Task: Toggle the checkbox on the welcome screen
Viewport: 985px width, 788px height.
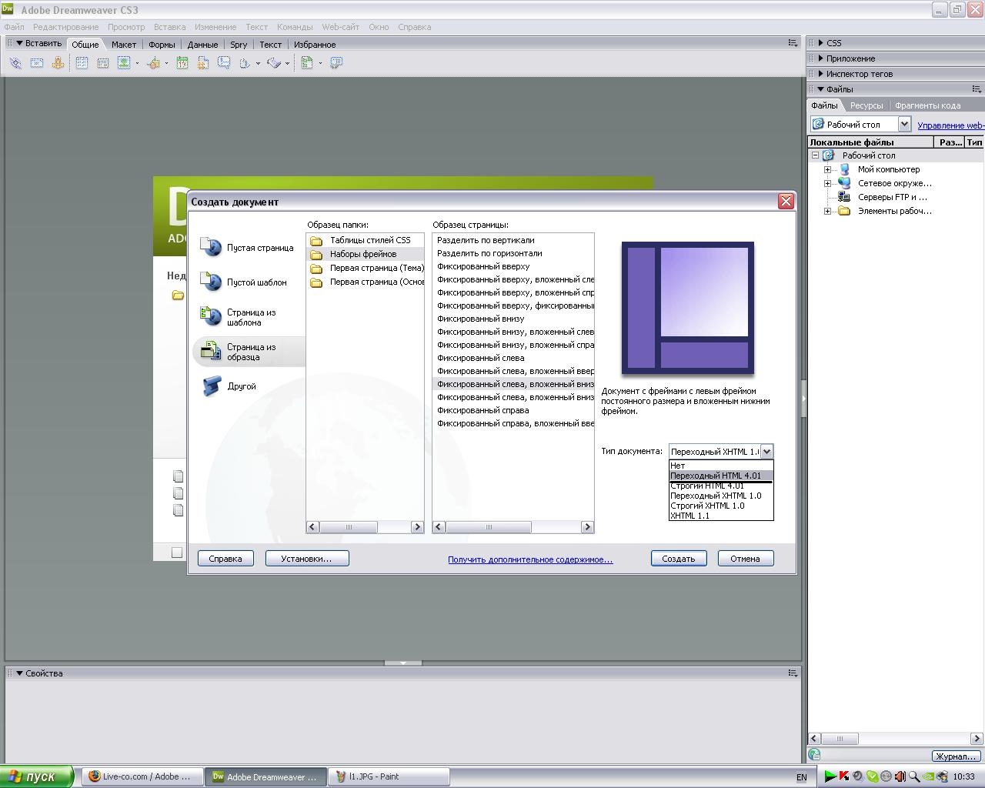Action: tap(177, 552)
